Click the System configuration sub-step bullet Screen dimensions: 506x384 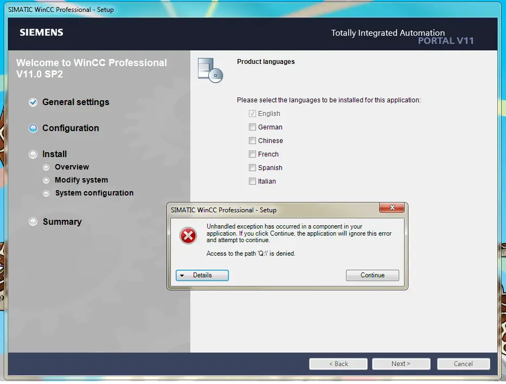point(46,193)
